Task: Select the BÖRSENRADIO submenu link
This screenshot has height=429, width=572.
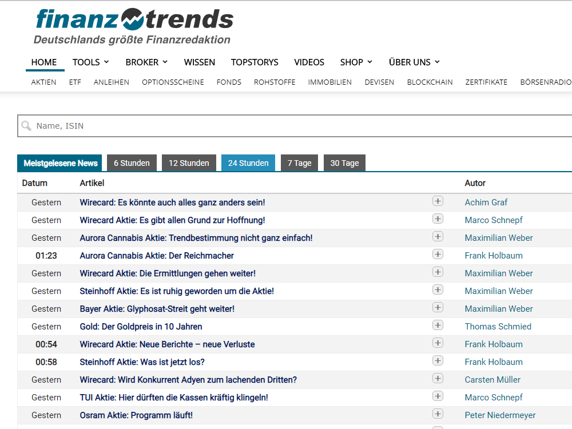Action: 546,82
